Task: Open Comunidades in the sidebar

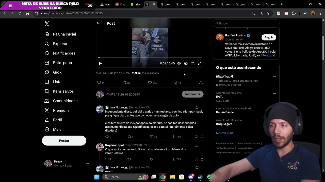Action: coord(61,101)
